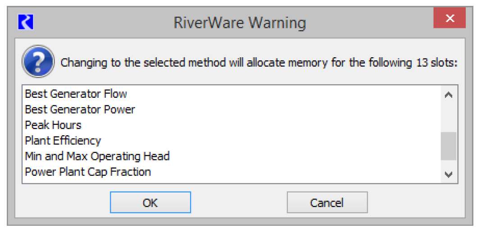Select Best Generator Flow slot

(x=76, y=94)
